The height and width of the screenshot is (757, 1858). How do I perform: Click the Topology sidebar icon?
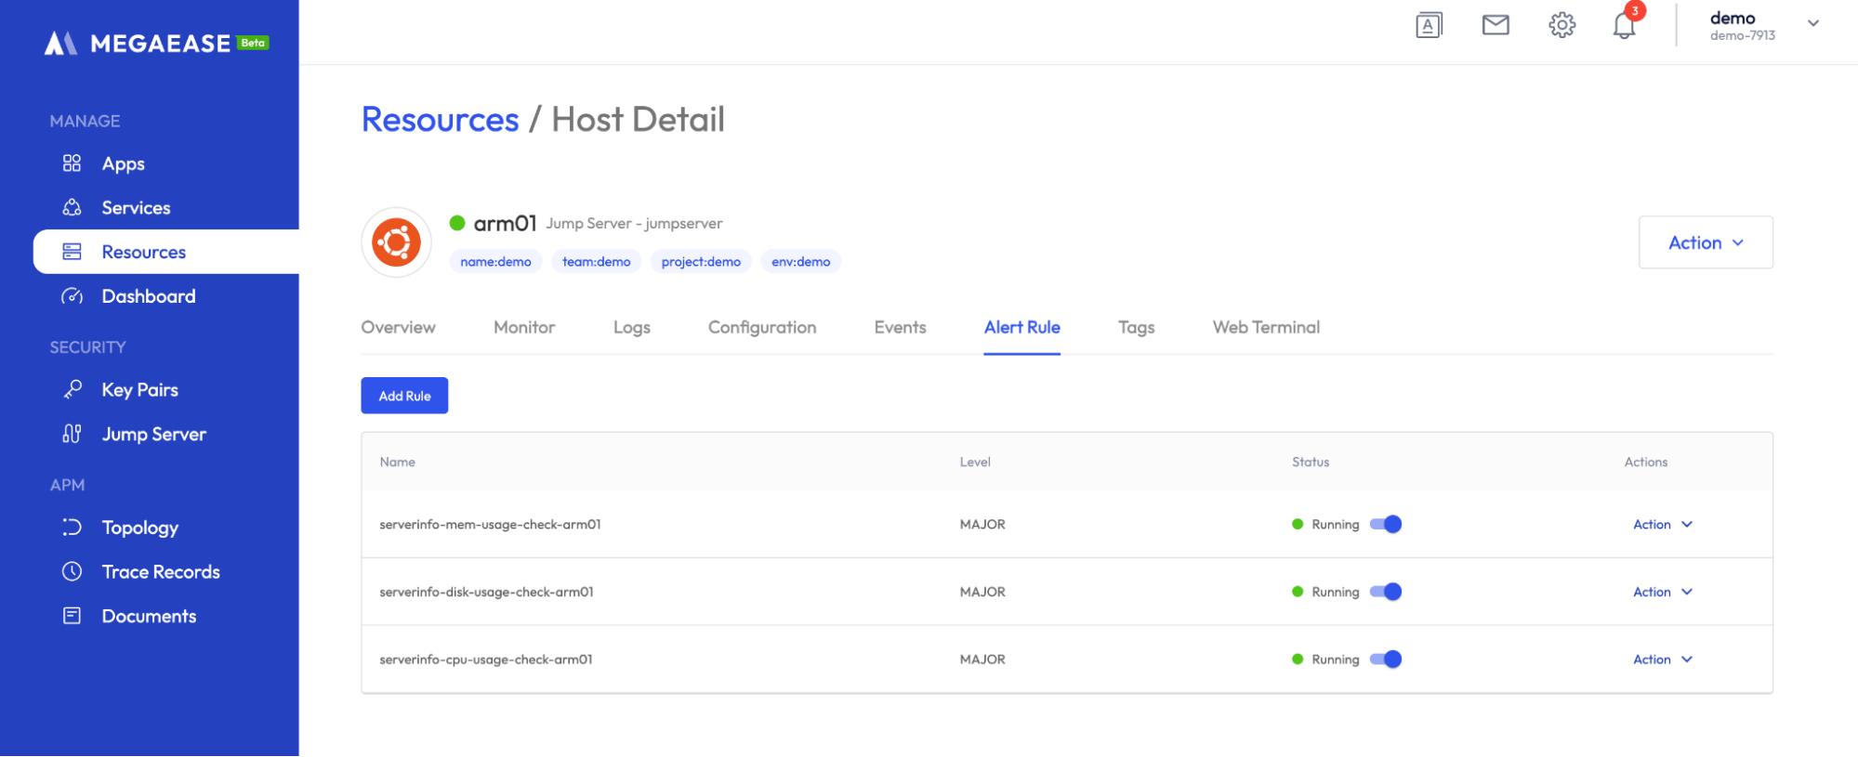tap(72, 528)
